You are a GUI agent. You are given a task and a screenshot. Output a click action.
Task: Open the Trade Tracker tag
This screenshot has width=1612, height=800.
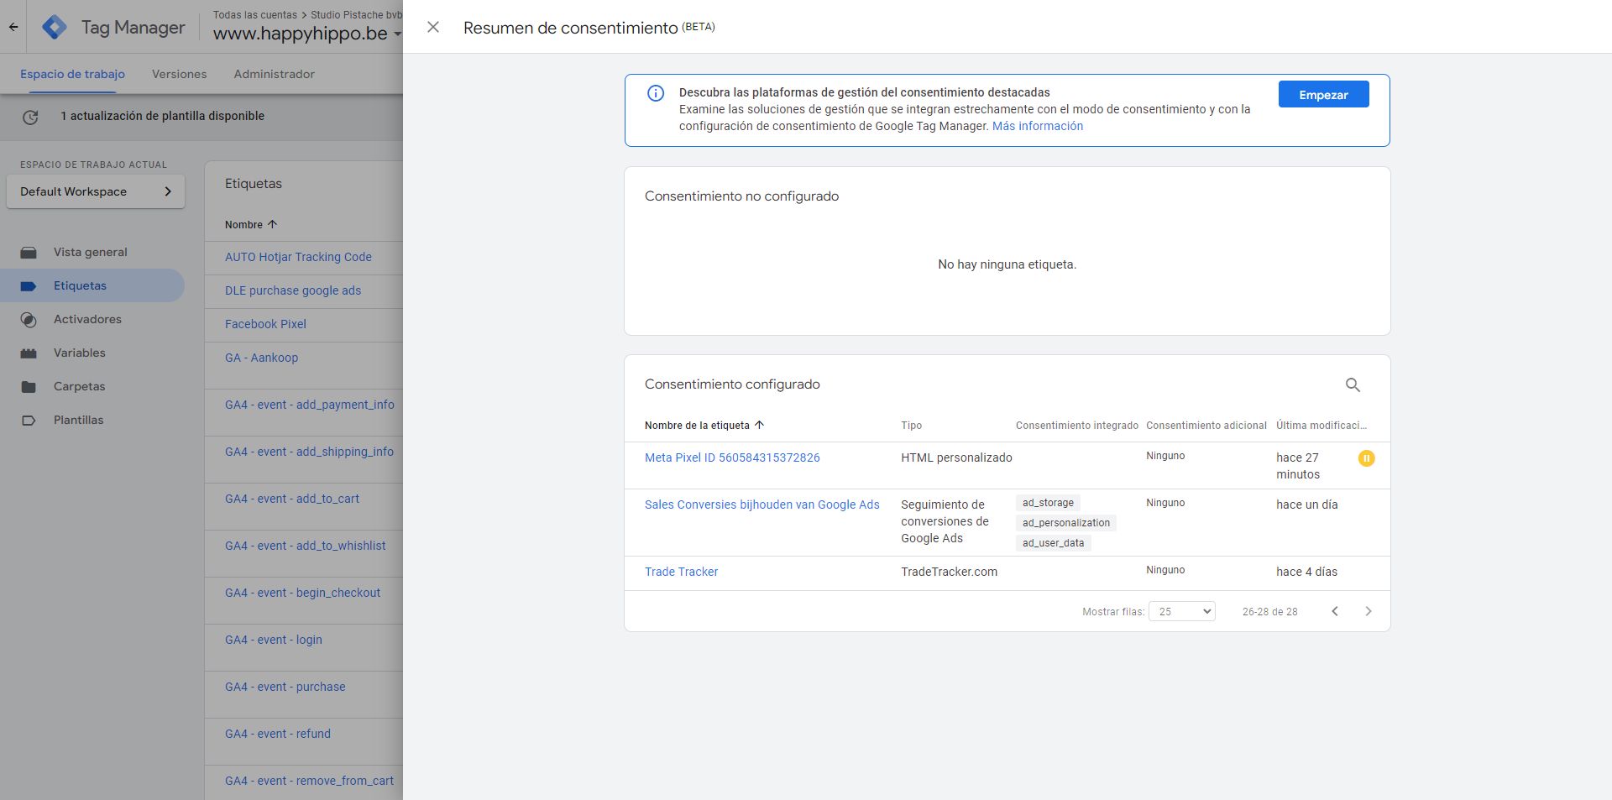(x=681, y=572)
